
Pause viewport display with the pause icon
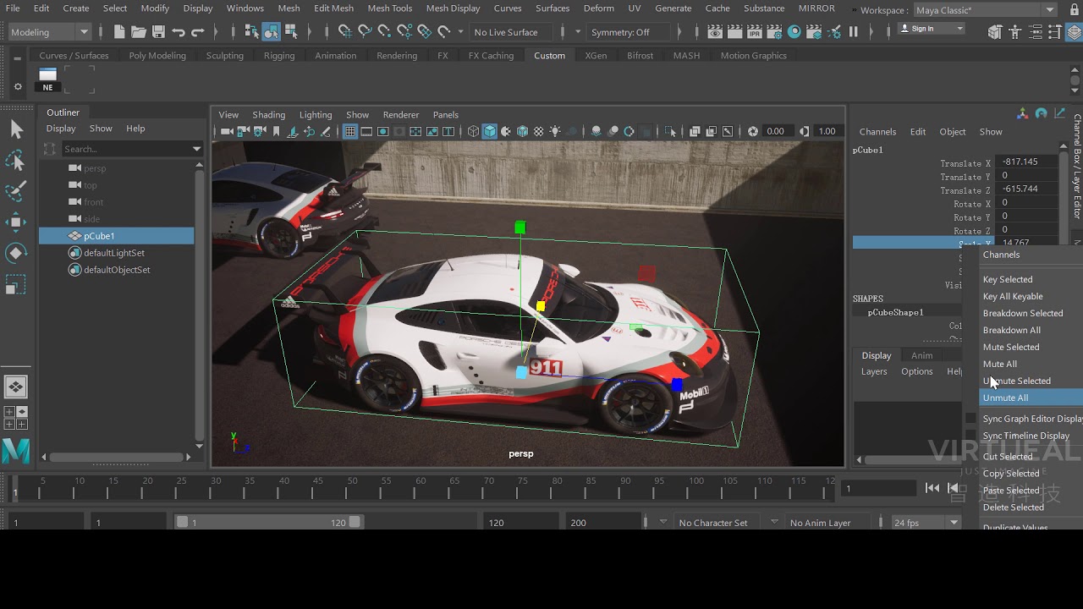pyautogui.click(x=853, y=32)
